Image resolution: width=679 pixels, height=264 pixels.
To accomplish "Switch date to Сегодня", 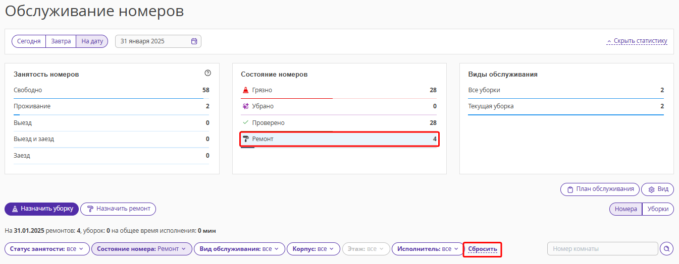I will coord(29,41).
